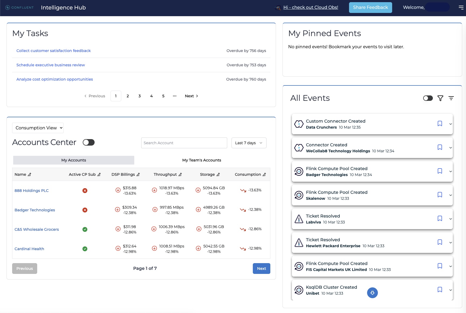Screen dimensions: 466x313
Task: Expand the FIS Capital Markets event
Action: coord(450,266)
